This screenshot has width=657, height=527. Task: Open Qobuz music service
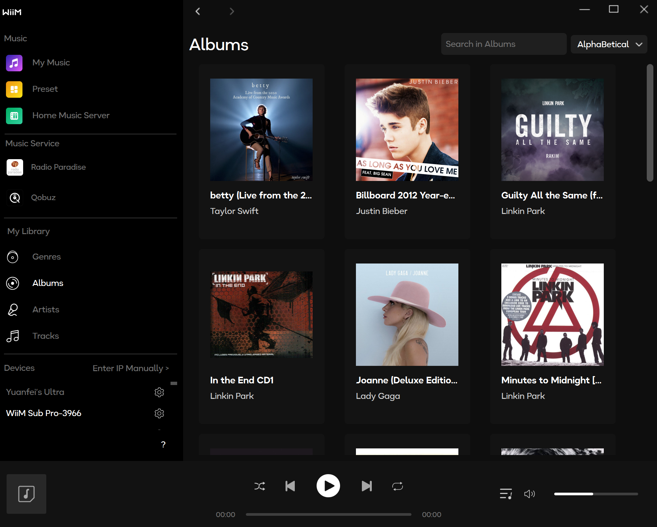[43, 197]
